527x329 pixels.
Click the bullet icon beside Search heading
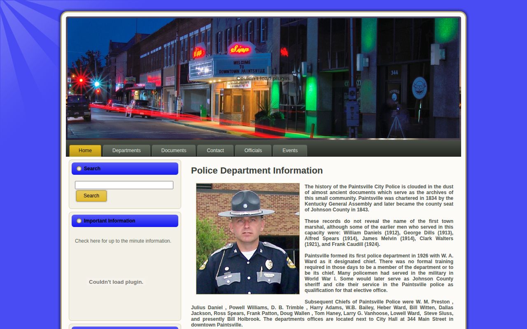click(79, 169)
